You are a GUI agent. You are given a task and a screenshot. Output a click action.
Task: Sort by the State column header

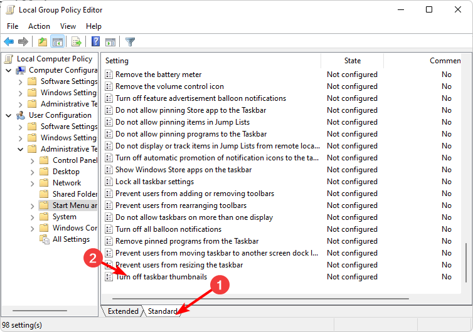353,61
